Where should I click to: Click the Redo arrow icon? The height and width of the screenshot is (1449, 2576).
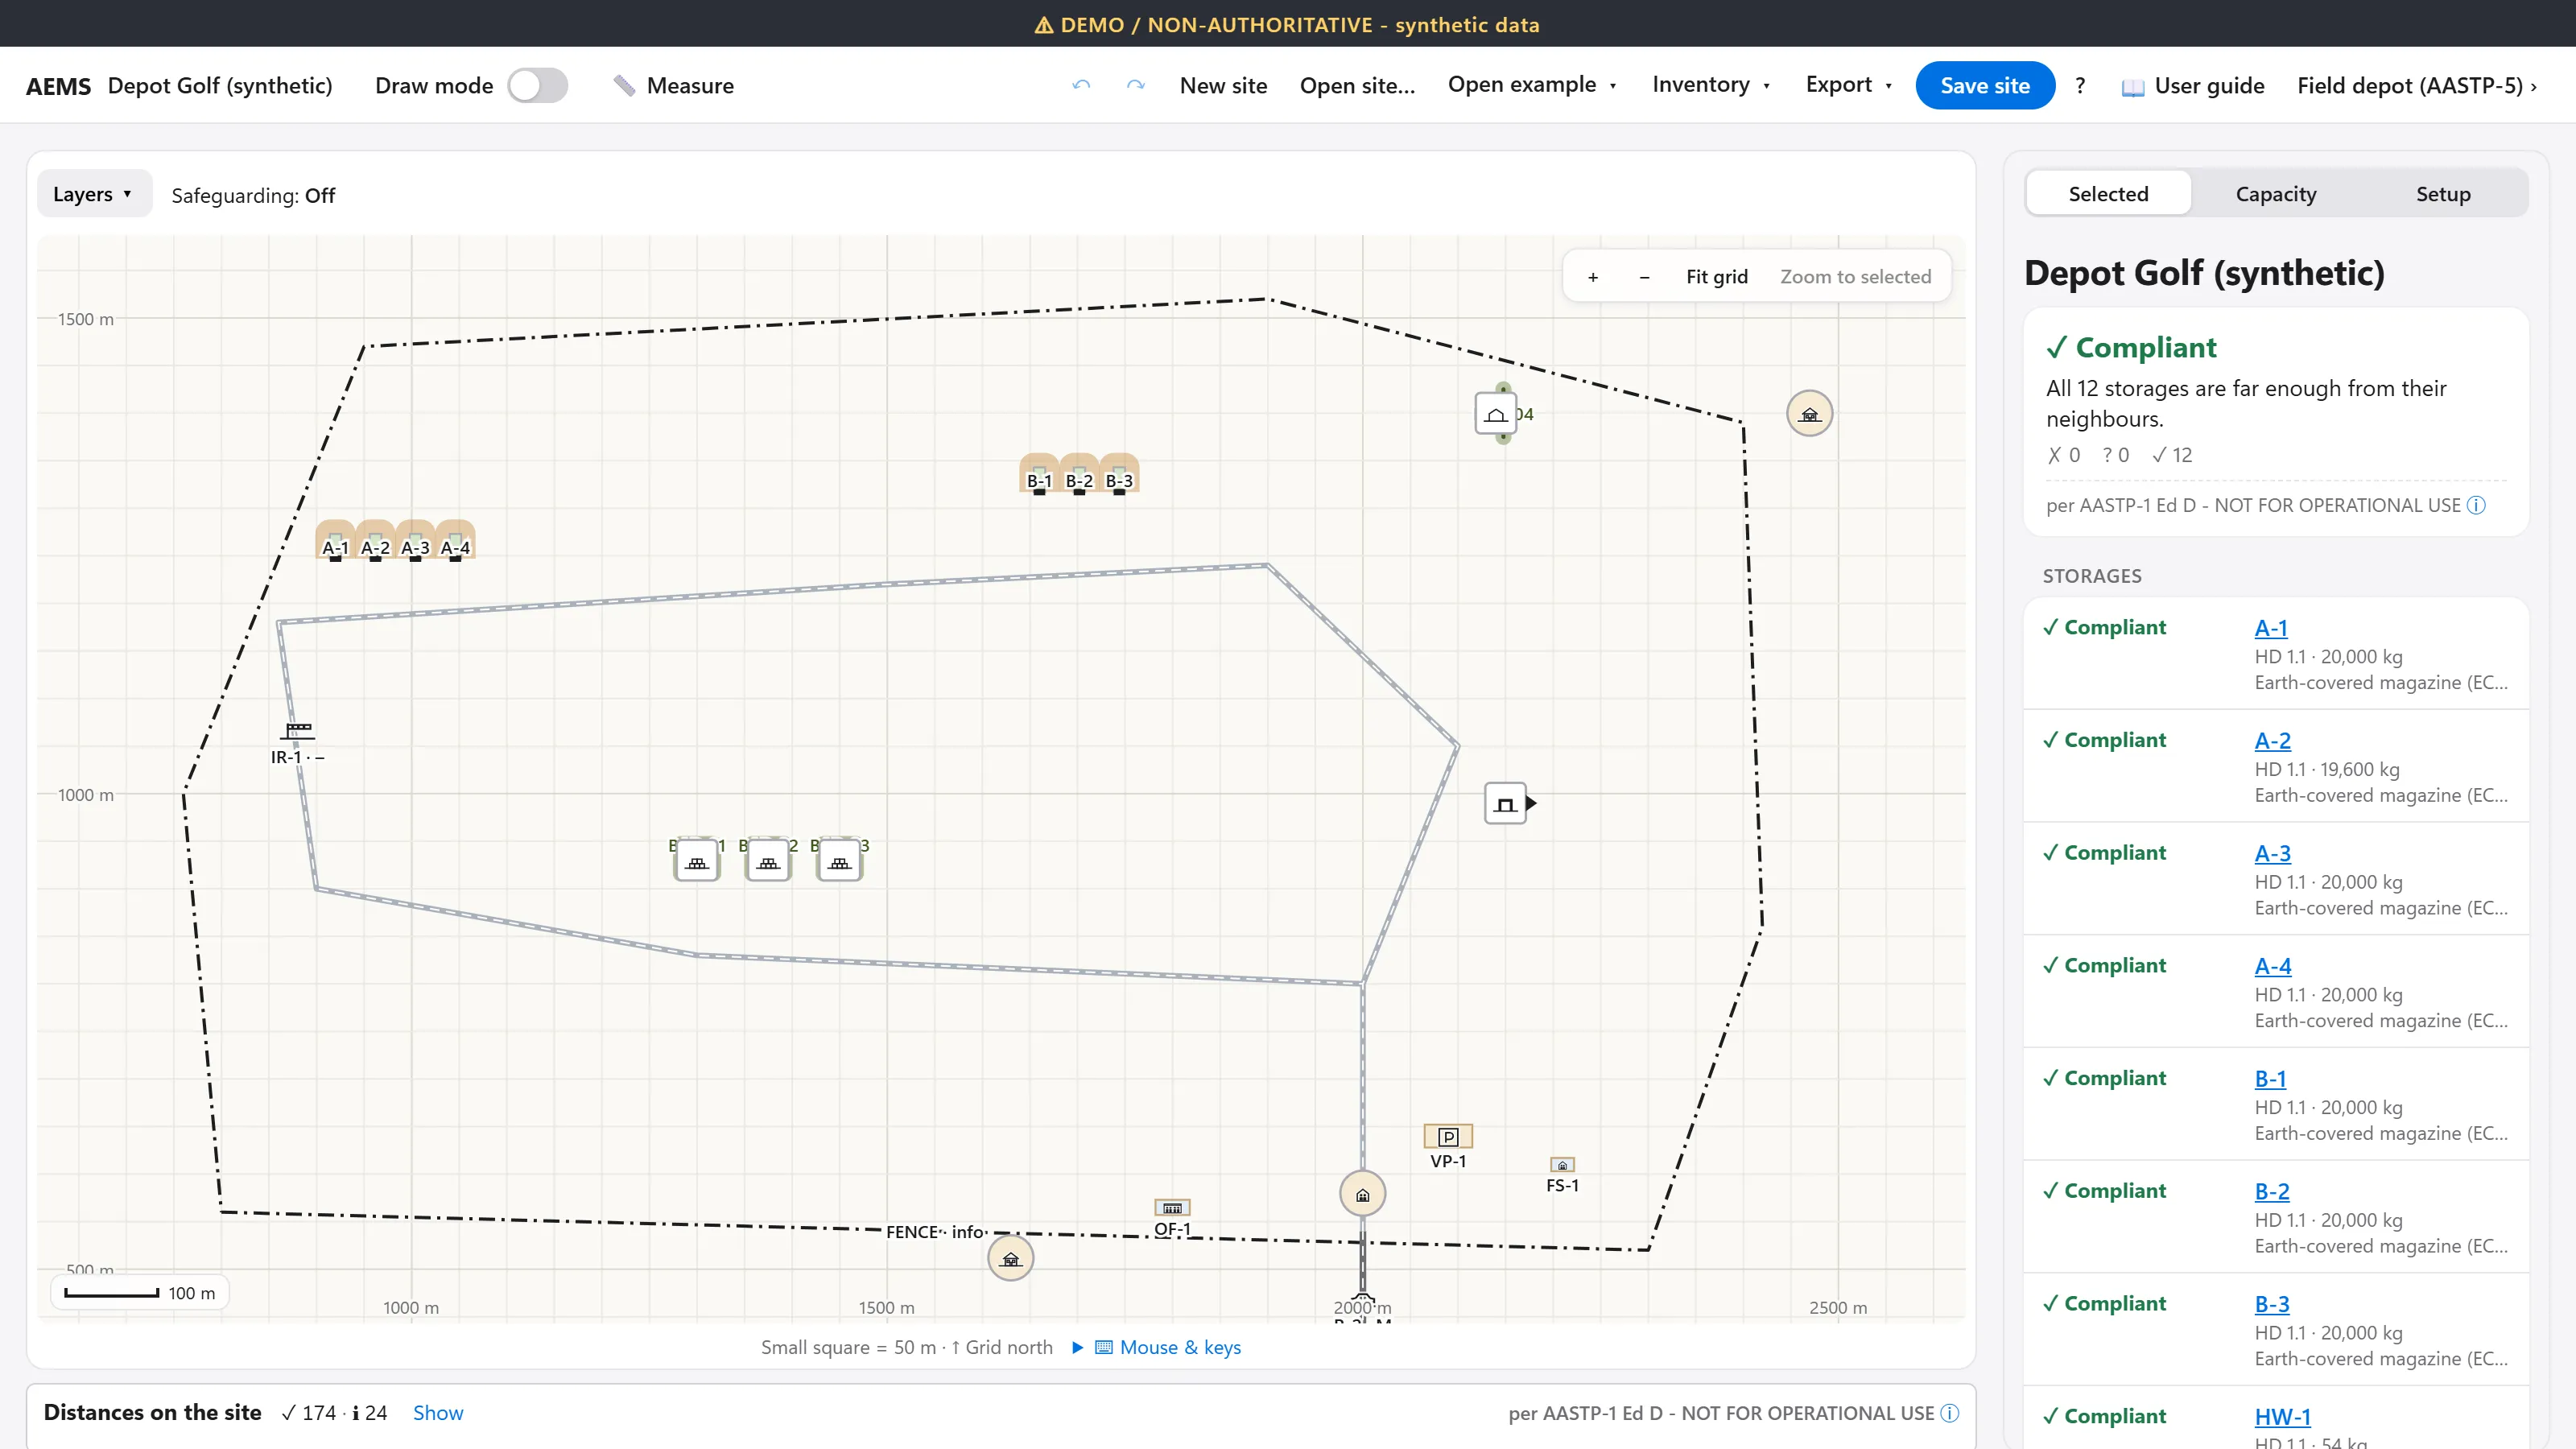pos(1135,85)
